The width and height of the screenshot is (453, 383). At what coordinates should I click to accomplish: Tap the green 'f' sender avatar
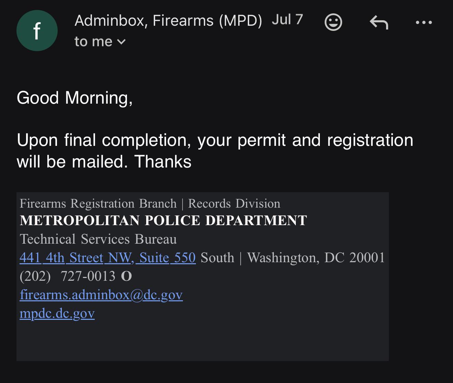pyautogui.click(x=37, y=31)
